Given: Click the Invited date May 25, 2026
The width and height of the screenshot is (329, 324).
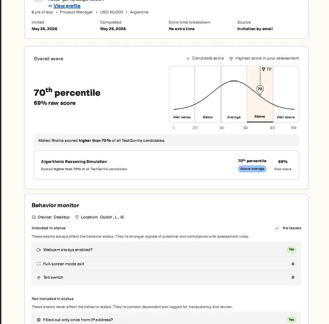Looking at the screenshot, I should point(44,29).
